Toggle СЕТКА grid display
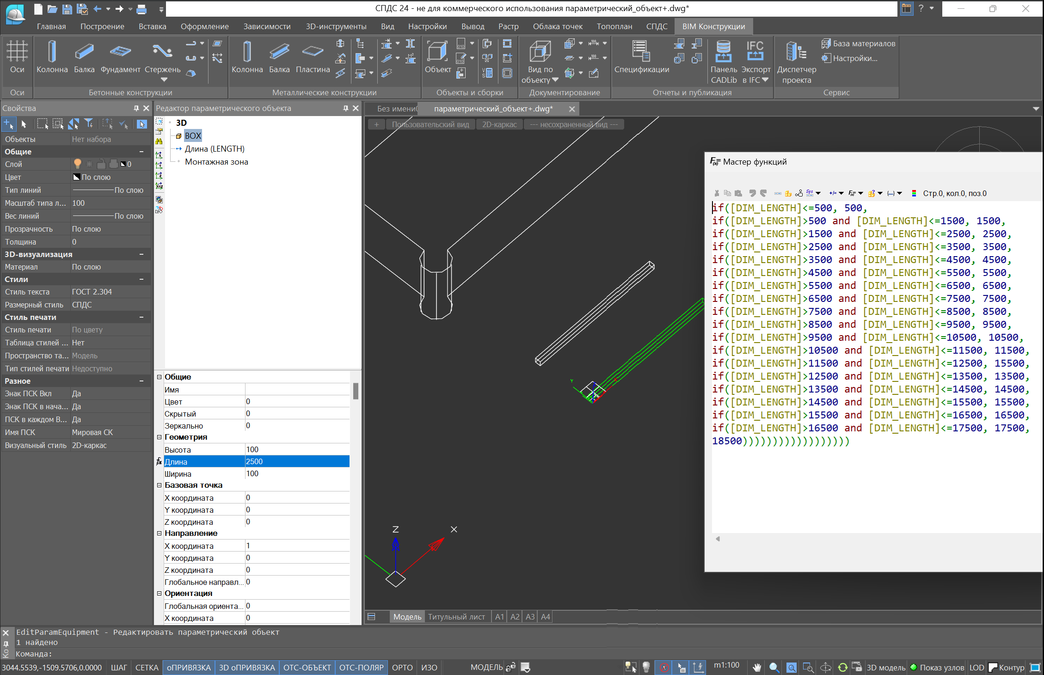 point(147,668)
